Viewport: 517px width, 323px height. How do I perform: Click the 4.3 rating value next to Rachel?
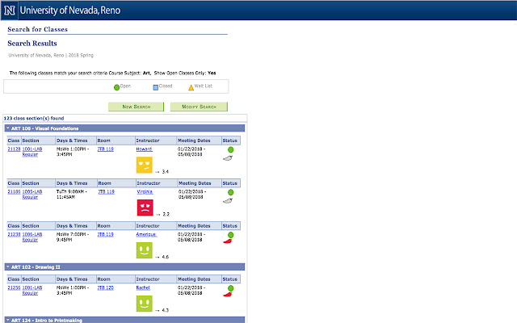(165, 310)
